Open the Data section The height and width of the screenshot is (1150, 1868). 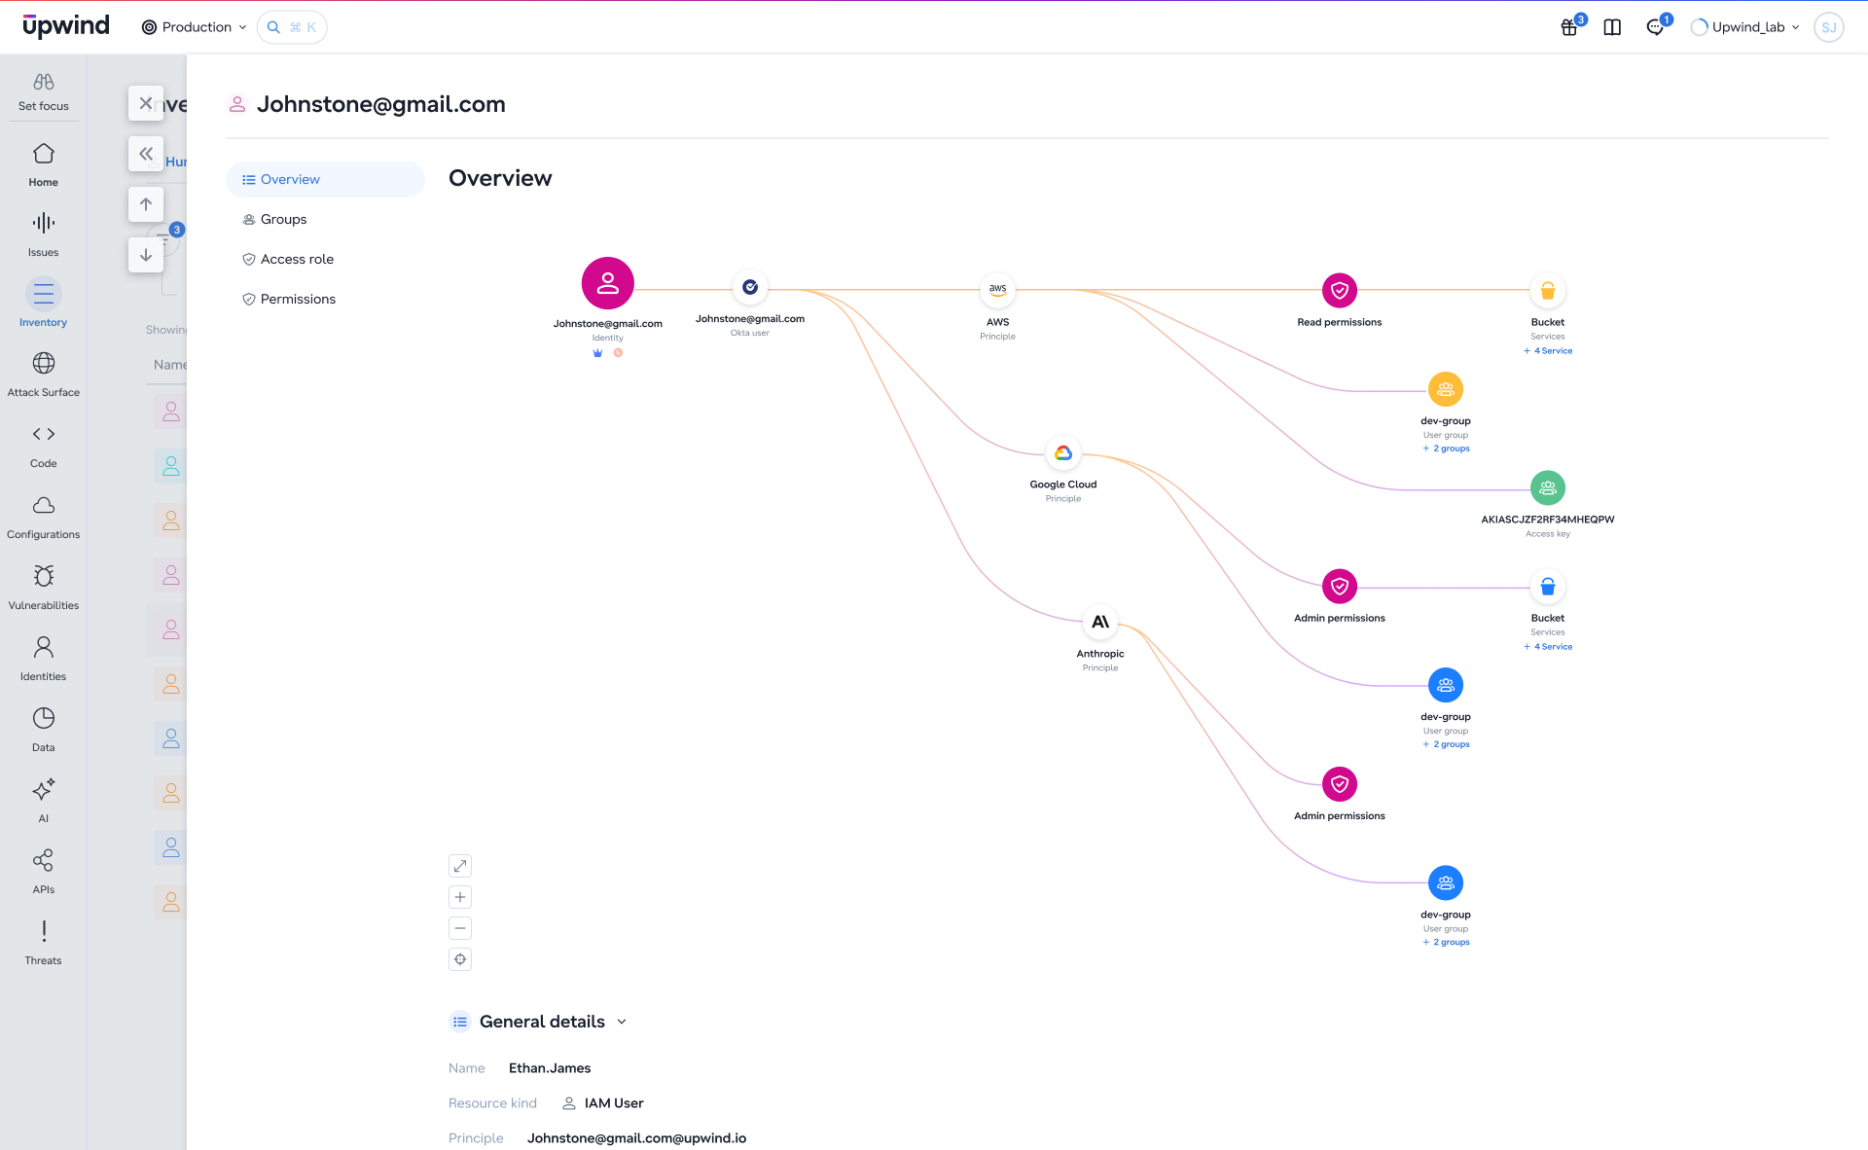point(44,730)
